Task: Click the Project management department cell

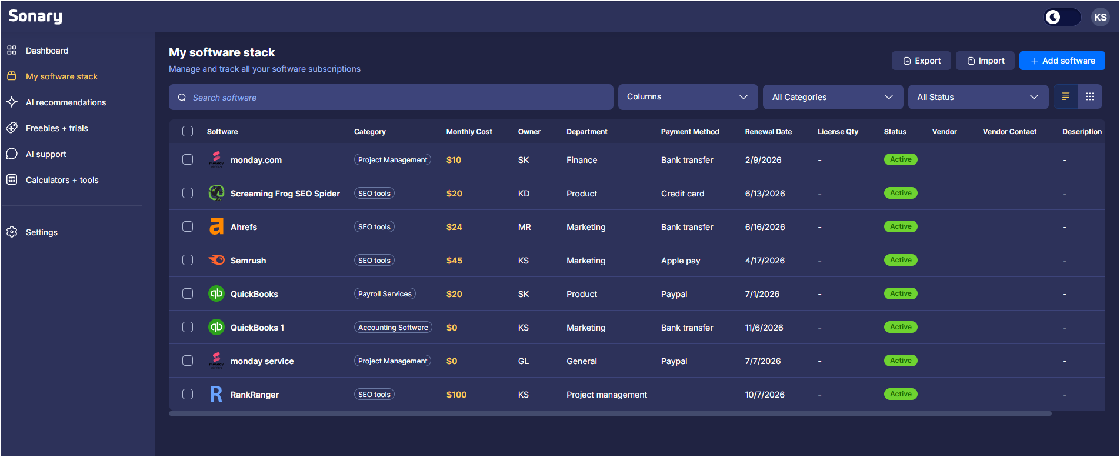Action: coord(606,395)
